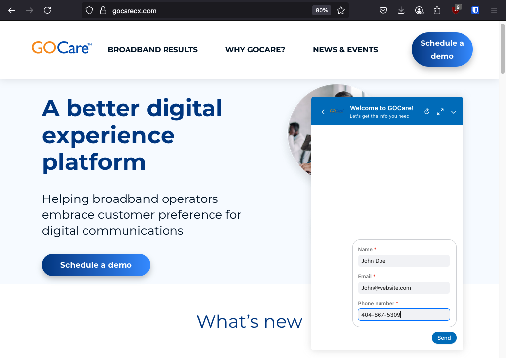Click the hero Schedule a demo button
This screenshot has width=506, height=358.
pos(96,265)
